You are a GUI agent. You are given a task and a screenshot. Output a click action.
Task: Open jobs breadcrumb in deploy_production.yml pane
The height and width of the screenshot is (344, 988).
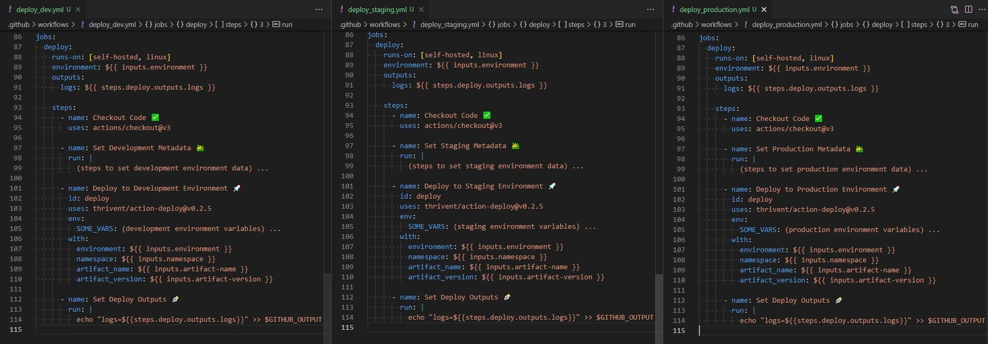tap(842, 25)
